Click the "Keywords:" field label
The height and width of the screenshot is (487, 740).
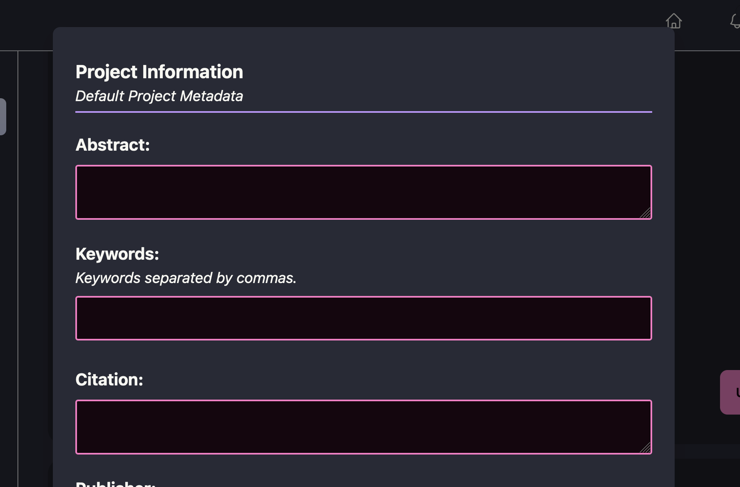coord(117,254)
